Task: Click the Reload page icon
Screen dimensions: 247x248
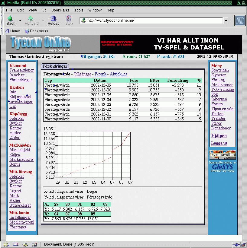Action: pos(53,18)
